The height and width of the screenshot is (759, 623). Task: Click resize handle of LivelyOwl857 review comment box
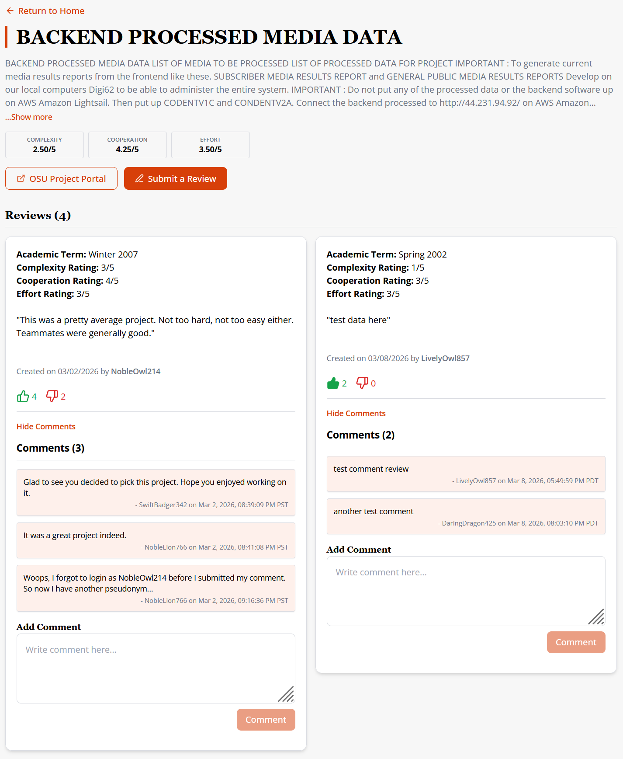[597, 617]
